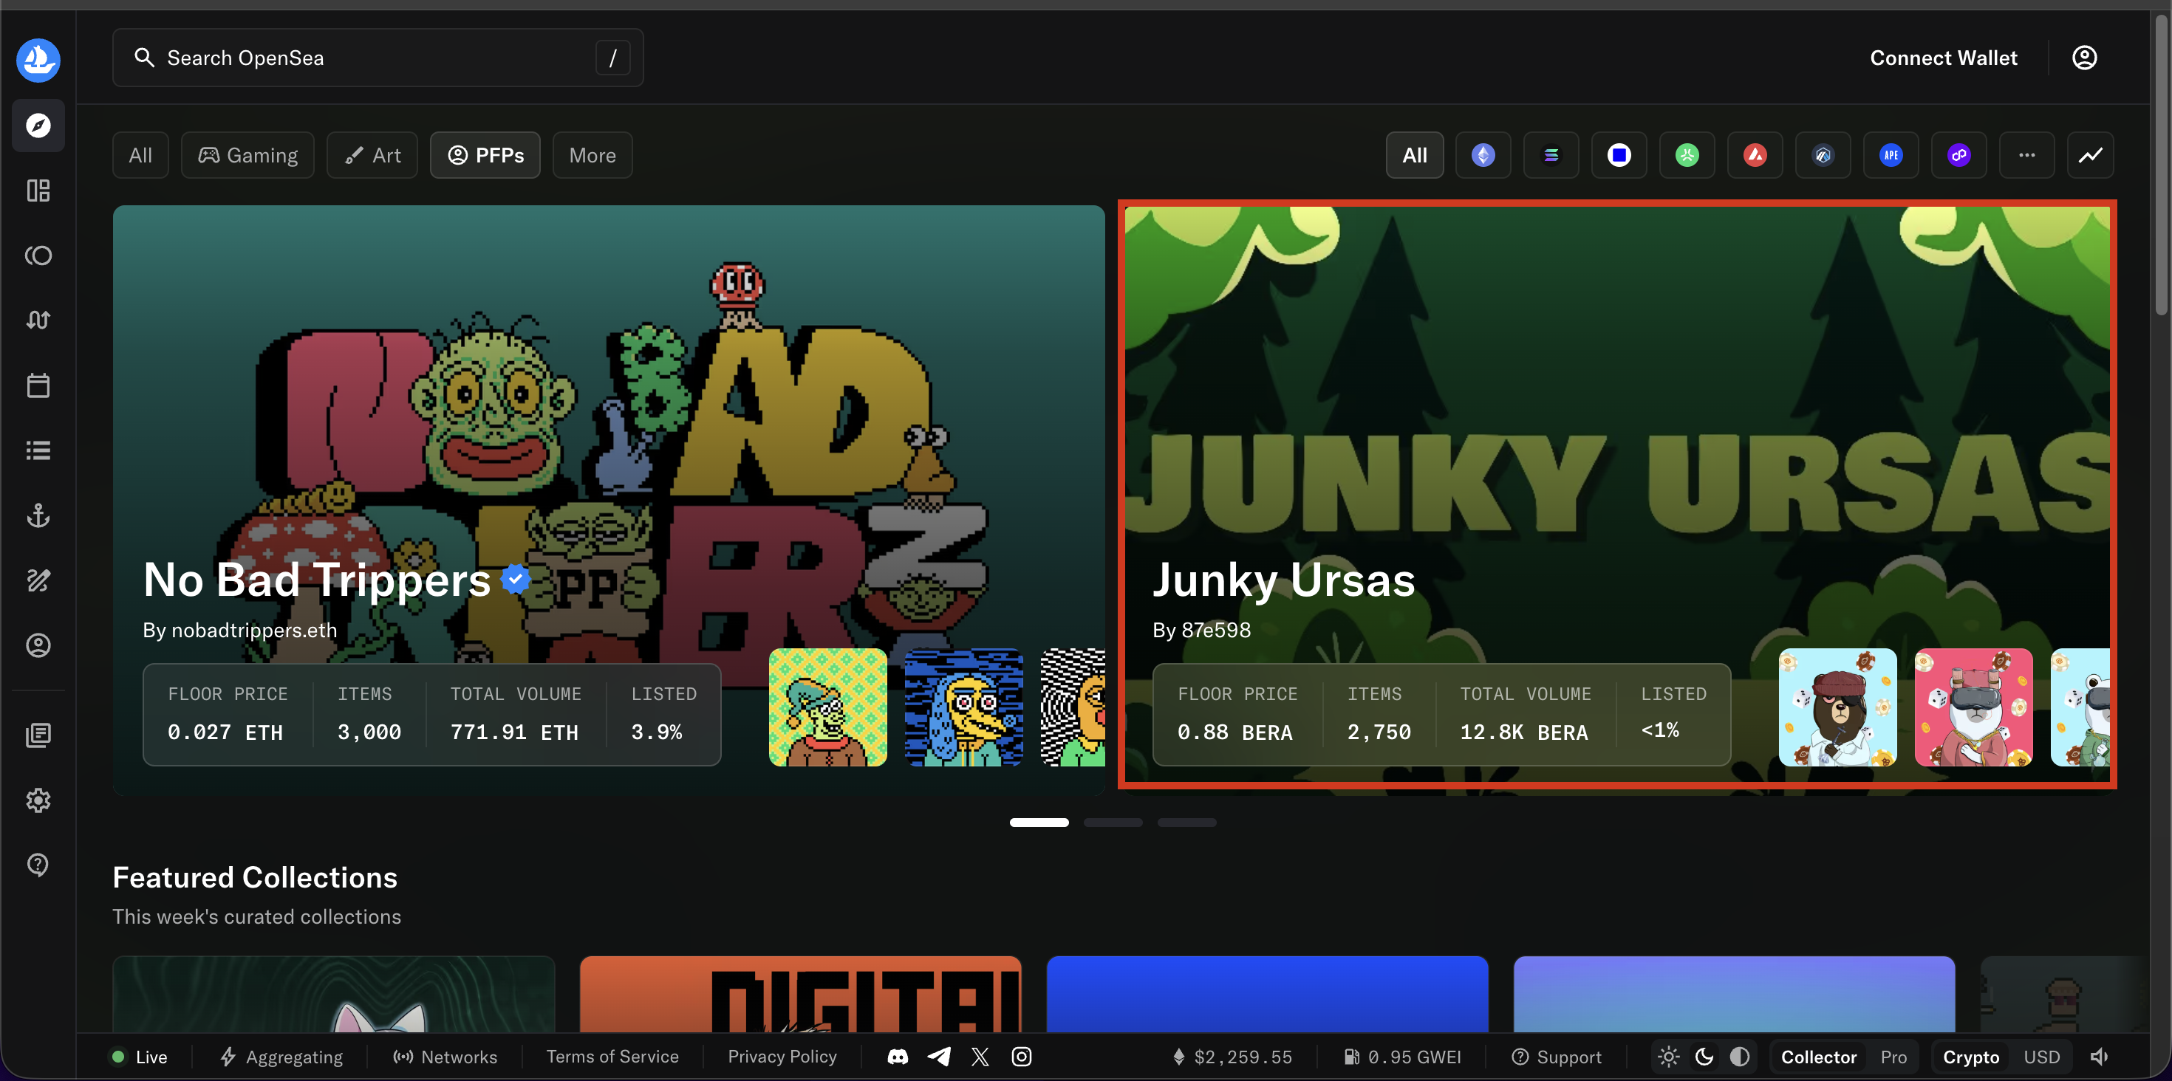This screenshot has width=2172, height=1081.
Task: Go to first carousel slide indicator
Action: click(x=1039, y=823)
